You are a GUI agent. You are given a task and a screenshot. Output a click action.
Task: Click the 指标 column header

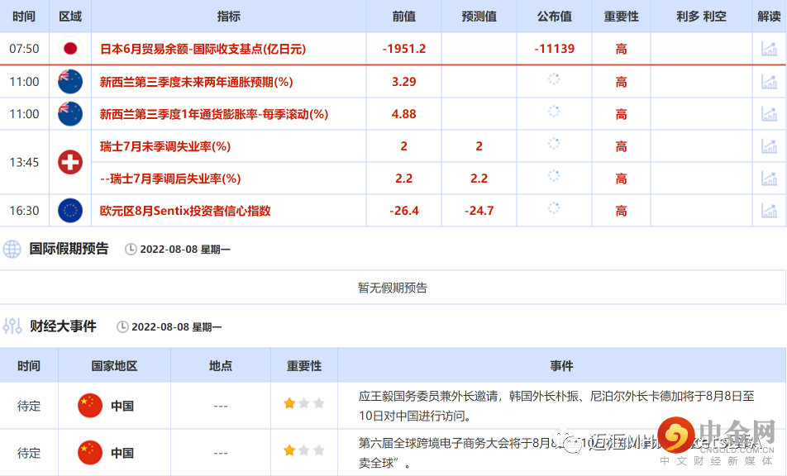click(x=229, y=17)
